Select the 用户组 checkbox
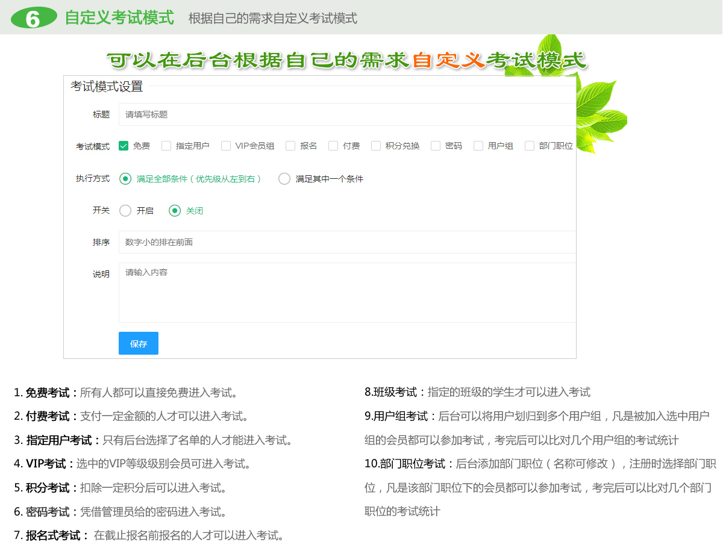This screenshot has width=723, height=551. (478, 146)
